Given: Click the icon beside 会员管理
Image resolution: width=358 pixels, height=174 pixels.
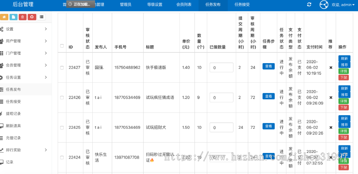Looking at the screenshot, I should tap(2, 65).
